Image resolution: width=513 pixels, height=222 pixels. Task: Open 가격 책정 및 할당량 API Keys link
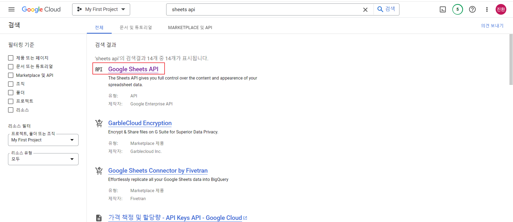click(x=175, y=218)
